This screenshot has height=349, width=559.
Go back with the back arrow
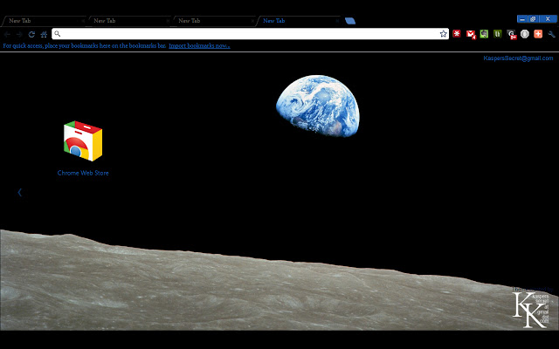8,34
